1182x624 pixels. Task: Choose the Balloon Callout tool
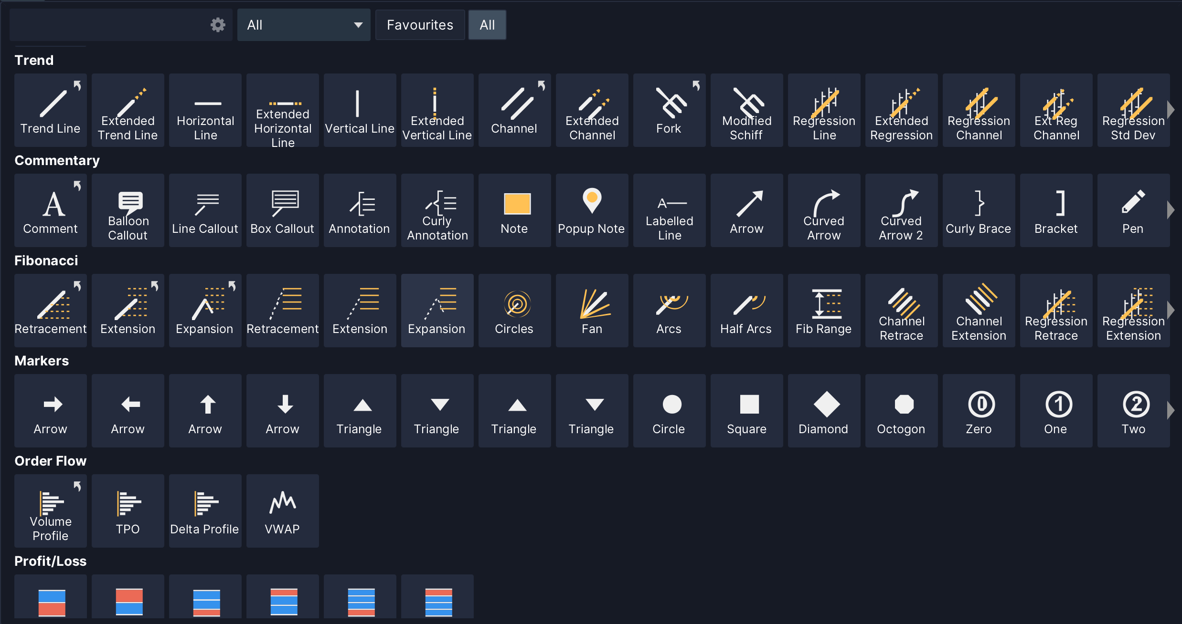(x=128, y=210)
